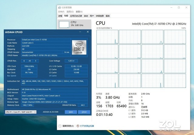Click the Close button in AIDA64
The height and width of the screenshot is (135, 194).
tap(84, 112)
